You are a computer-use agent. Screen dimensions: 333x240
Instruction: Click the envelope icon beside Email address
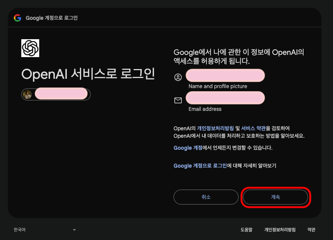click(178, 100)
